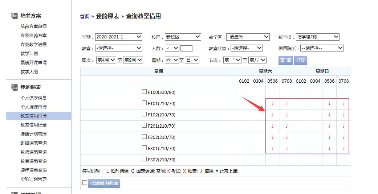Click the 培养方案 section icon
378x194 pixels.
tap(15, 16)
